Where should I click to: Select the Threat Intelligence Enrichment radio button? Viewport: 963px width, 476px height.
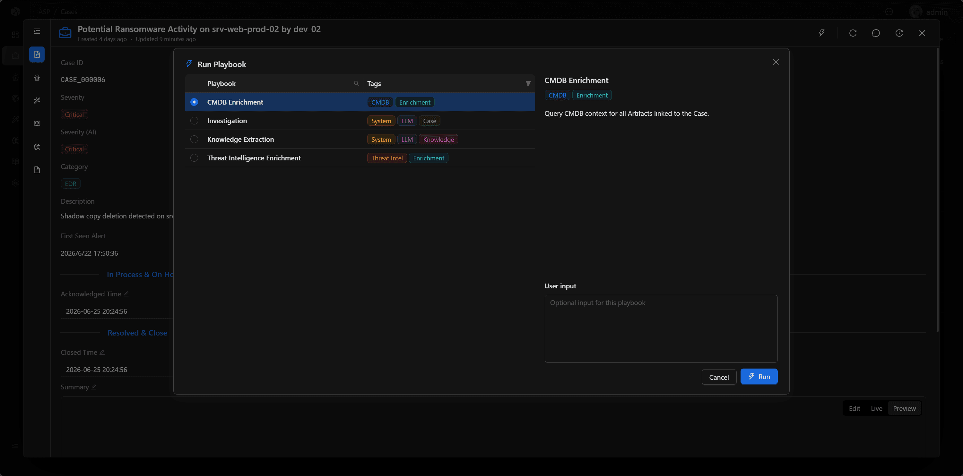[194, 158]
